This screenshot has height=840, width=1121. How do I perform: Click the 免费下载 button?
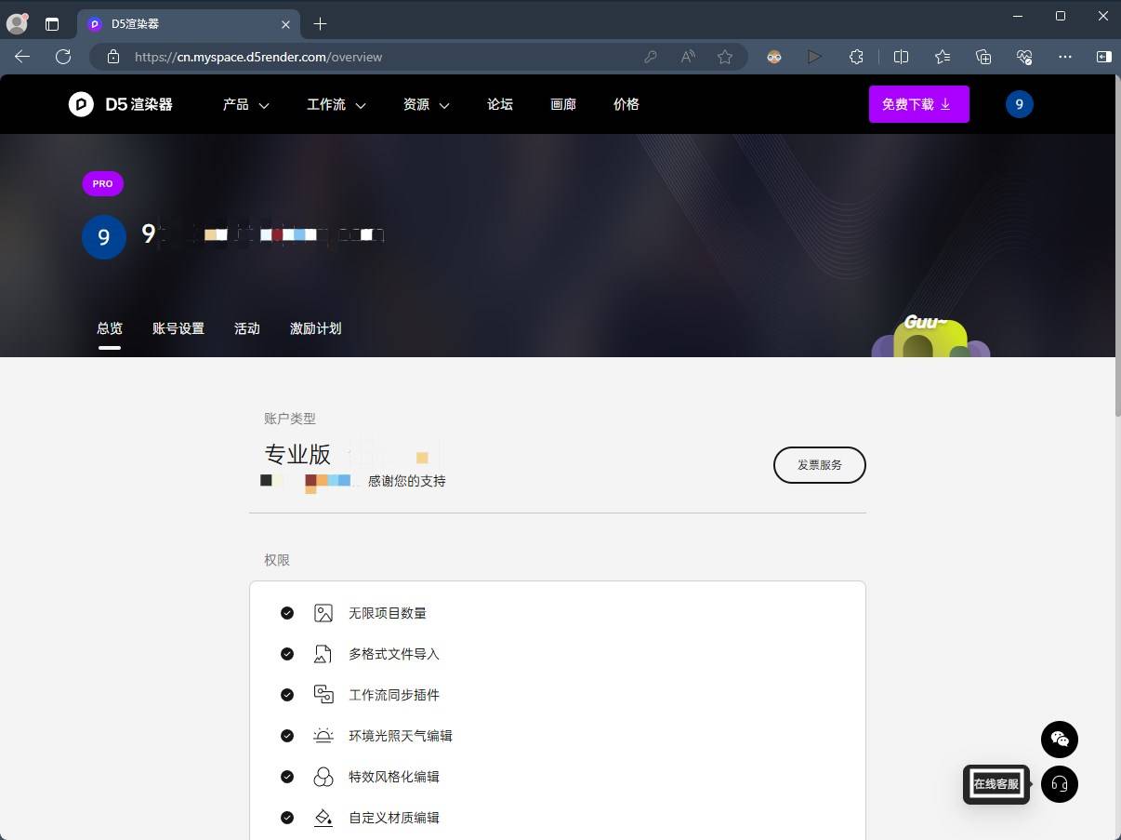coord(919,104)
